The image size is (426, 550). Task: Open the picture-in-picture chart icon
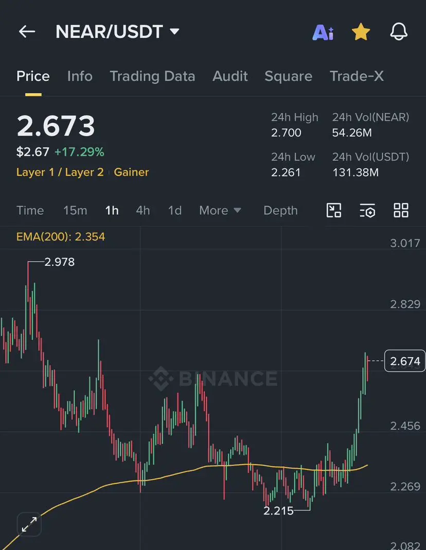333,210
